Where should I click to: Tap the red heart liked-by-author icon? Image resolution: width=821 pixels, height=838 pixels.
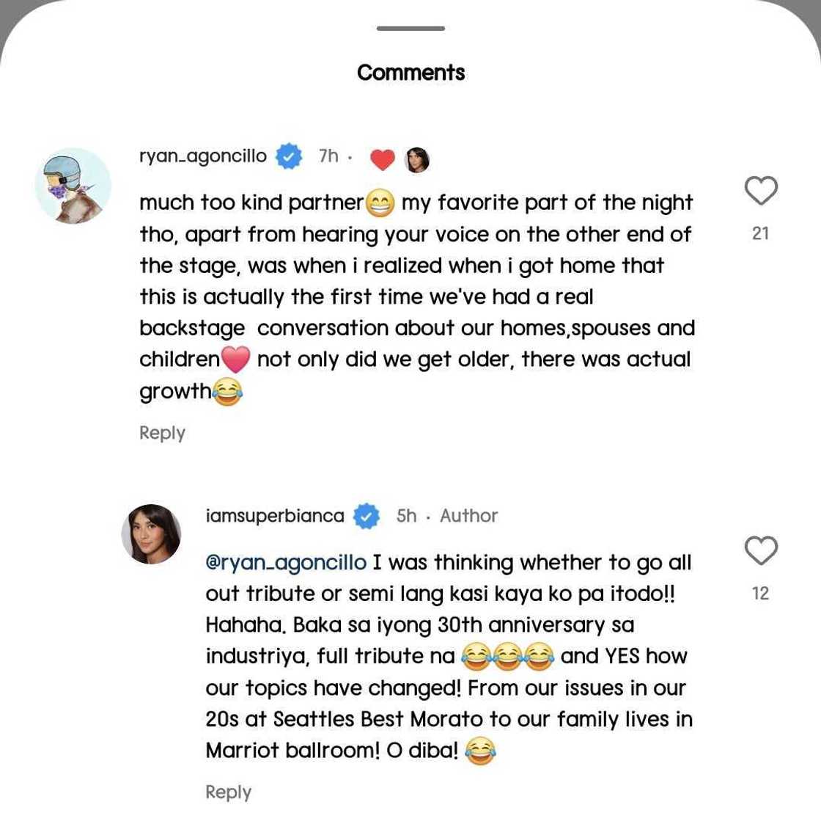(x=382, y=159)
